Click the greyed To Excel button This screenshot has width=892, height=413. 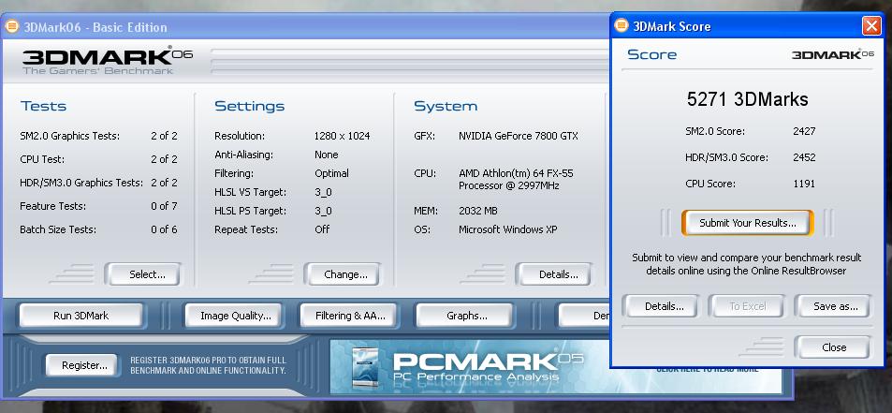pos(748,306)
